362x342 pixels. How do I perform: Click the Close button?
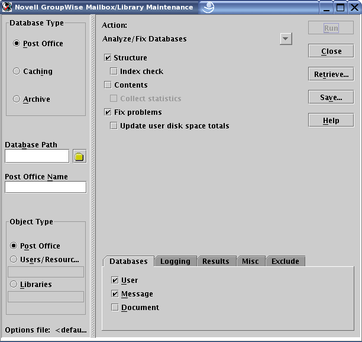pos(331,51)
